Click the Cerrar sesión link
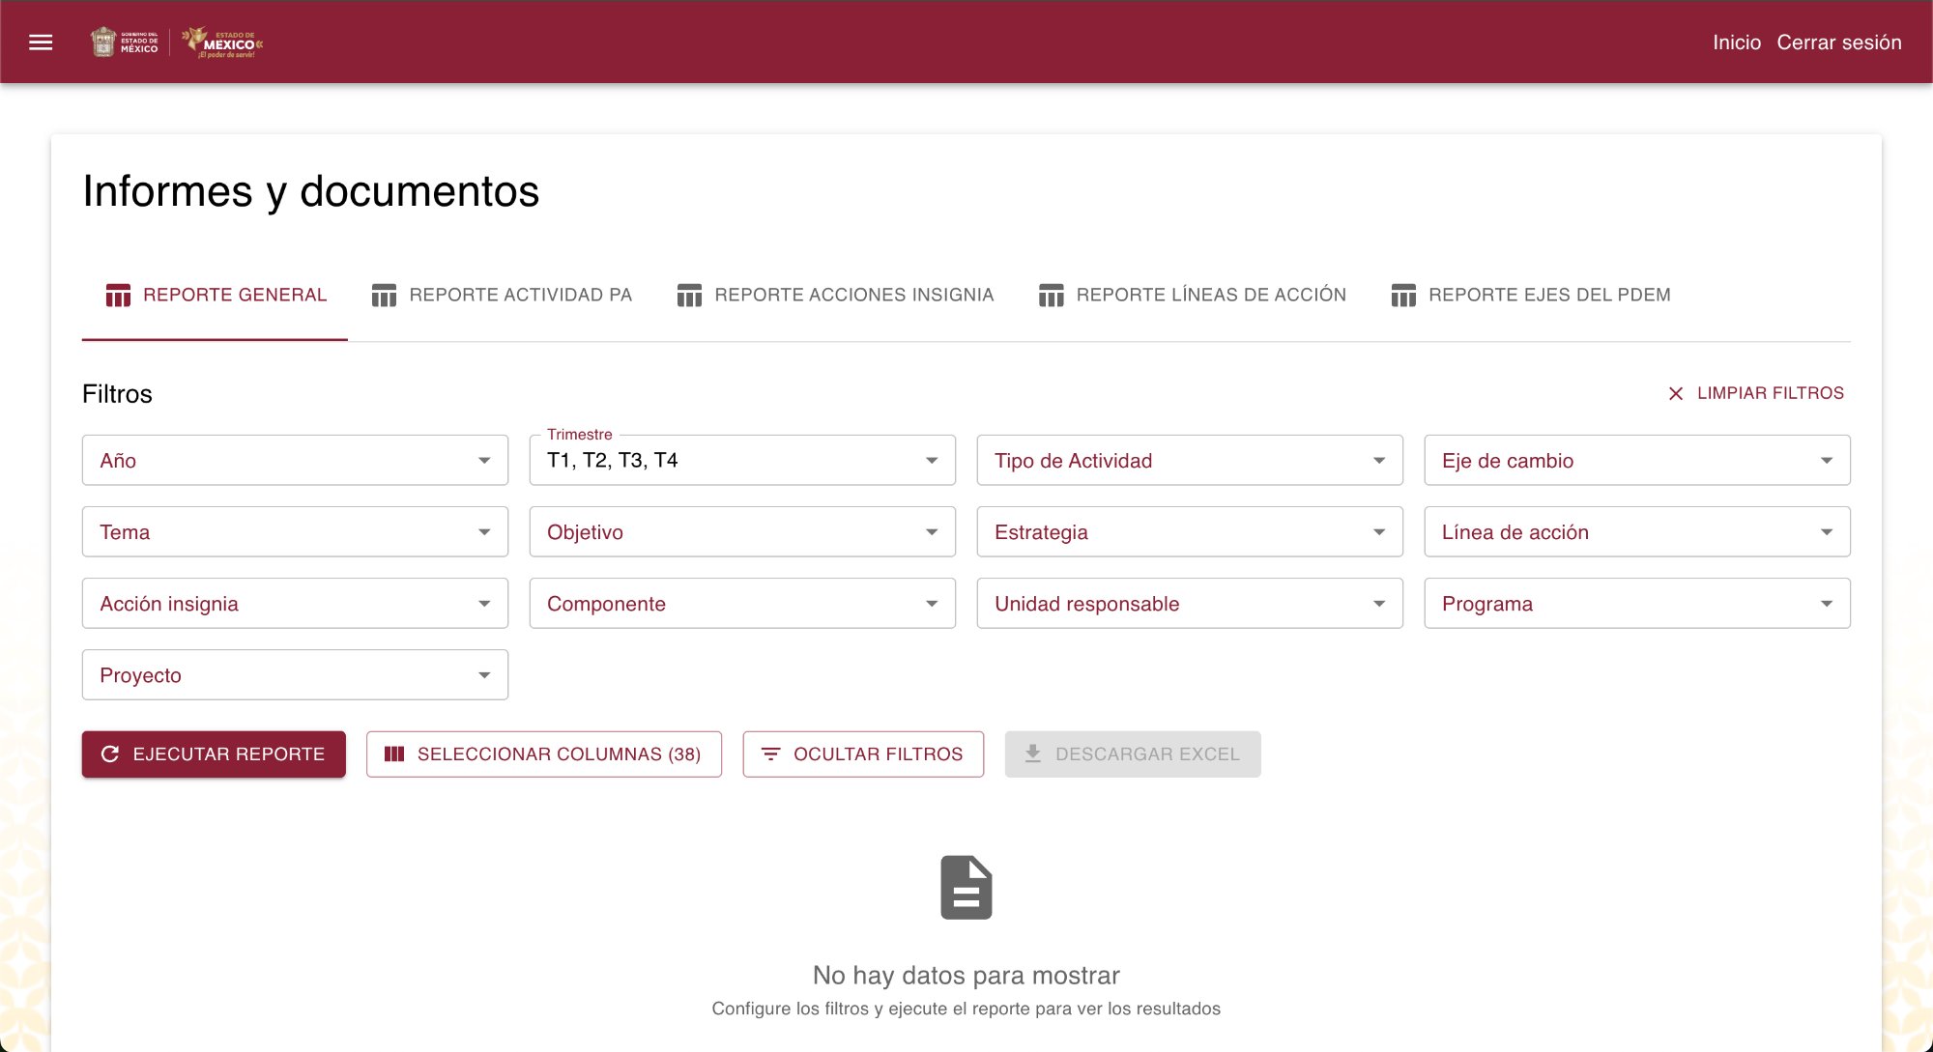1933x1052 pixels. pos(1838,43)
